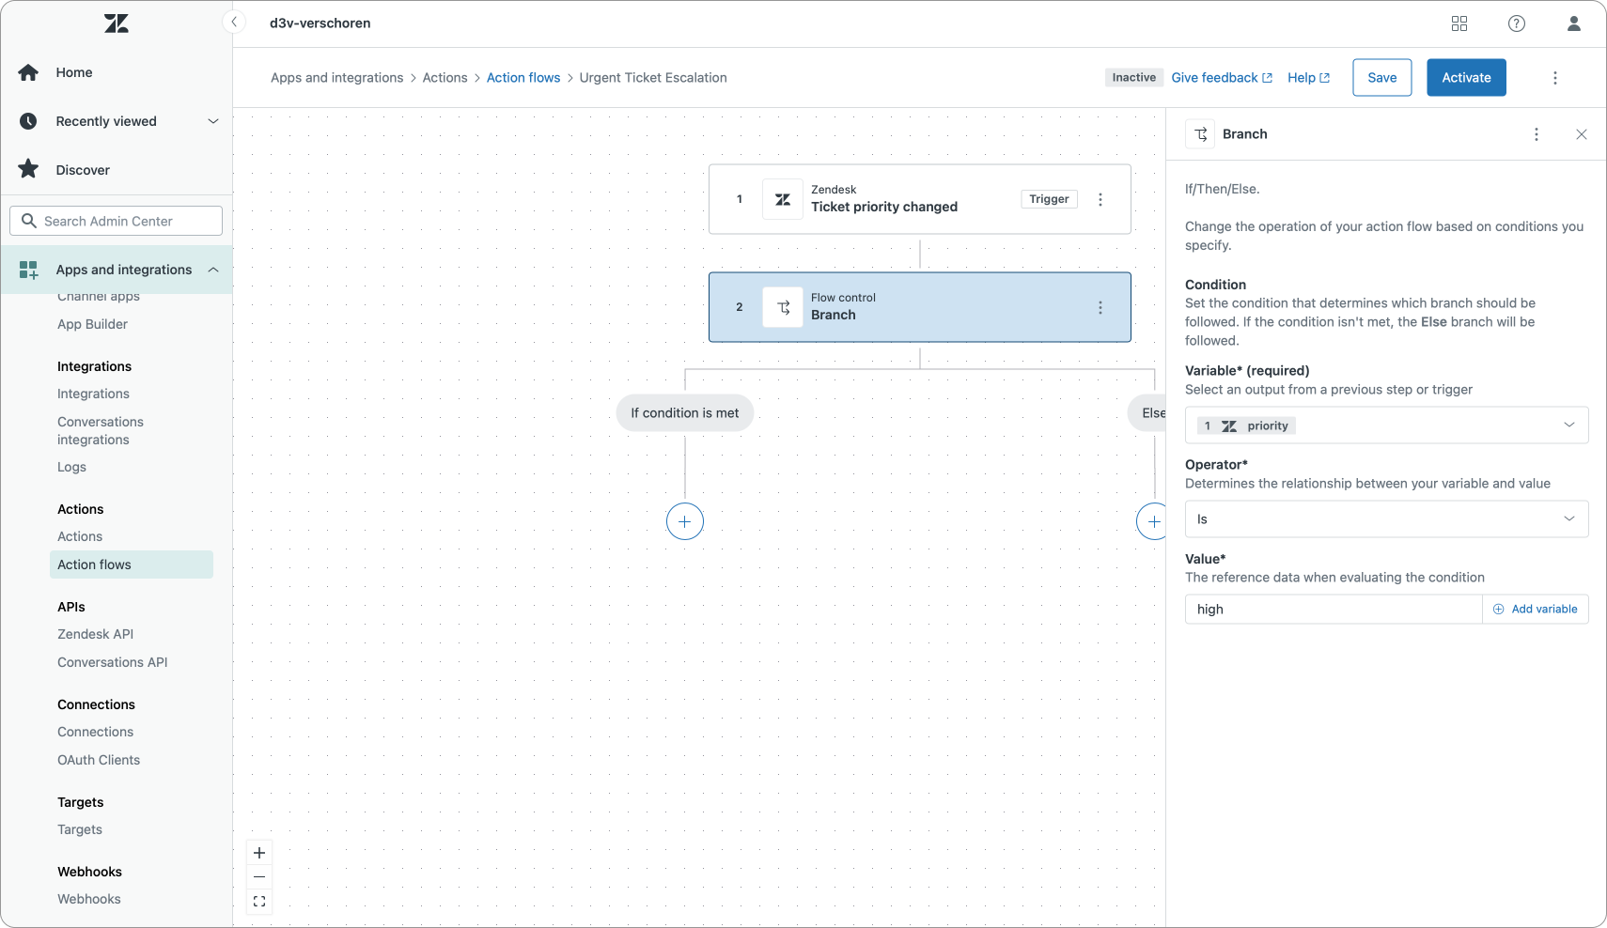1607x928 pixels.
Task: Click the If condition is met label
Action: pos(685,413)
